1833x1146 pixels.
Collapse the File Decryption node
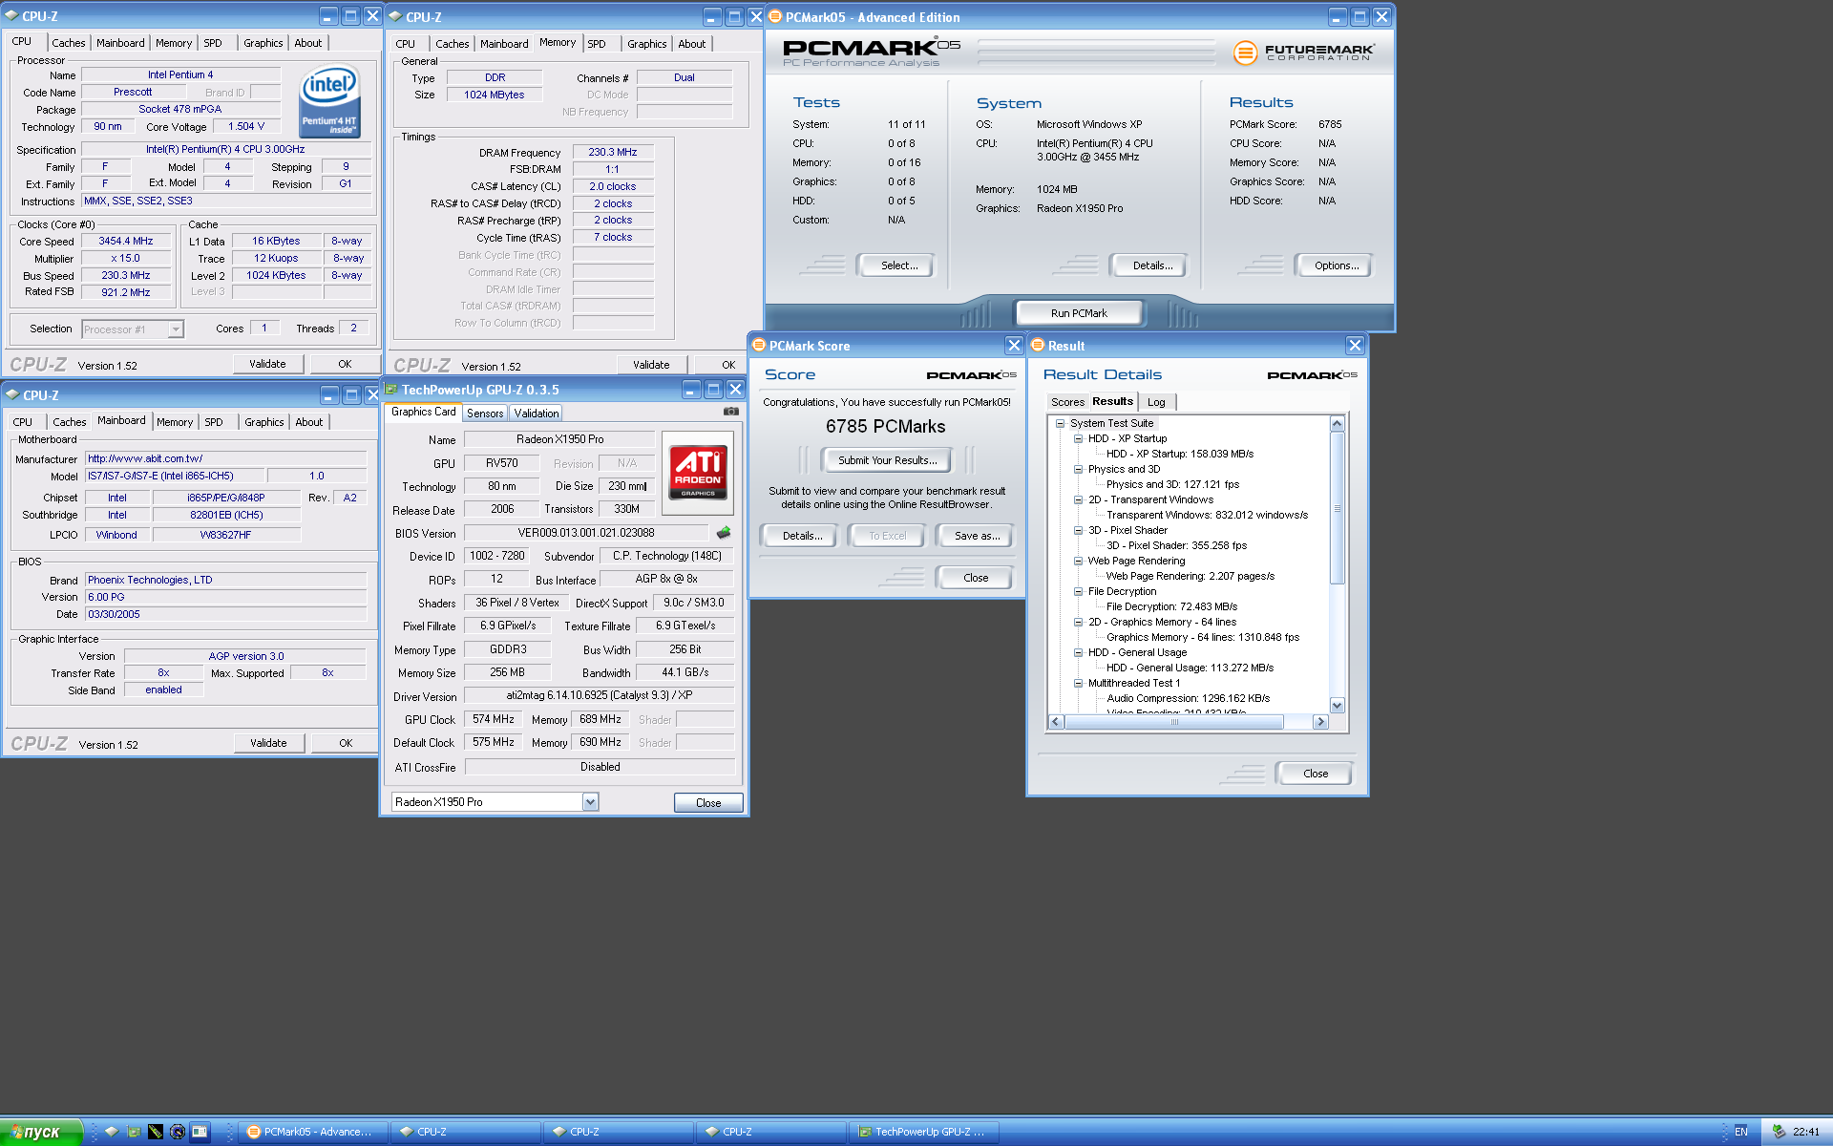click(1078, 591)
